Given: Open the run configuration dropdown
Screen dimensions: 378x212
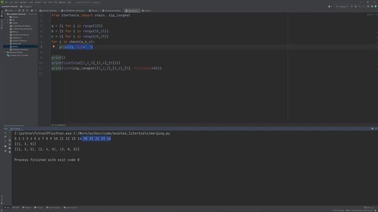Looking at the screenshot, I should (342, 6).
